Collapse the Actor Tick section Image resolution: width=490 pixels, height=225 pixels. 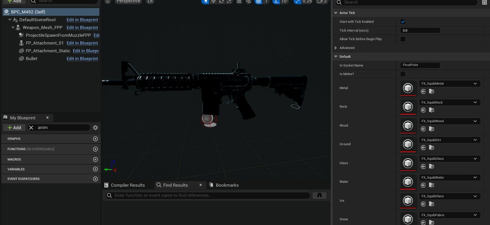click(336, 13)
